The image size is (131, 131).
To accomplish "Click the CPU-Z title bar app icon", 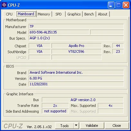I will point(4,5).
